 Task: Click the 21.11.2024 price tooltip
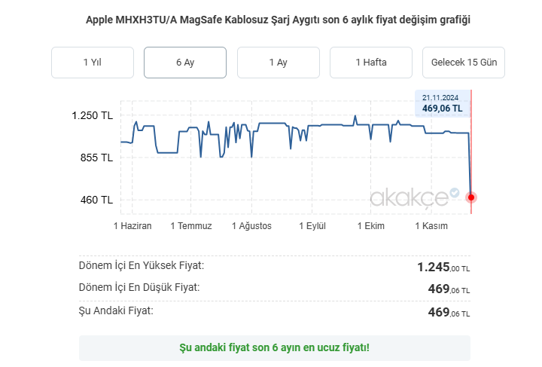click(x=442, y=103)
